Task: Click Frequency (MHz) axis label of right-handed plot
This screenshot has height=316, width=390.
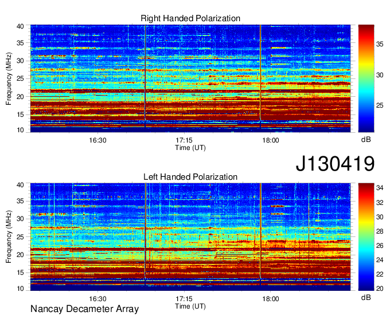Action: click(9, 78)
